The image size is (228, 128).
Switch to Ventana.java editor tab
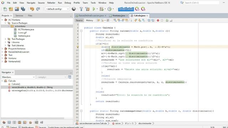(x=119, y=16)
